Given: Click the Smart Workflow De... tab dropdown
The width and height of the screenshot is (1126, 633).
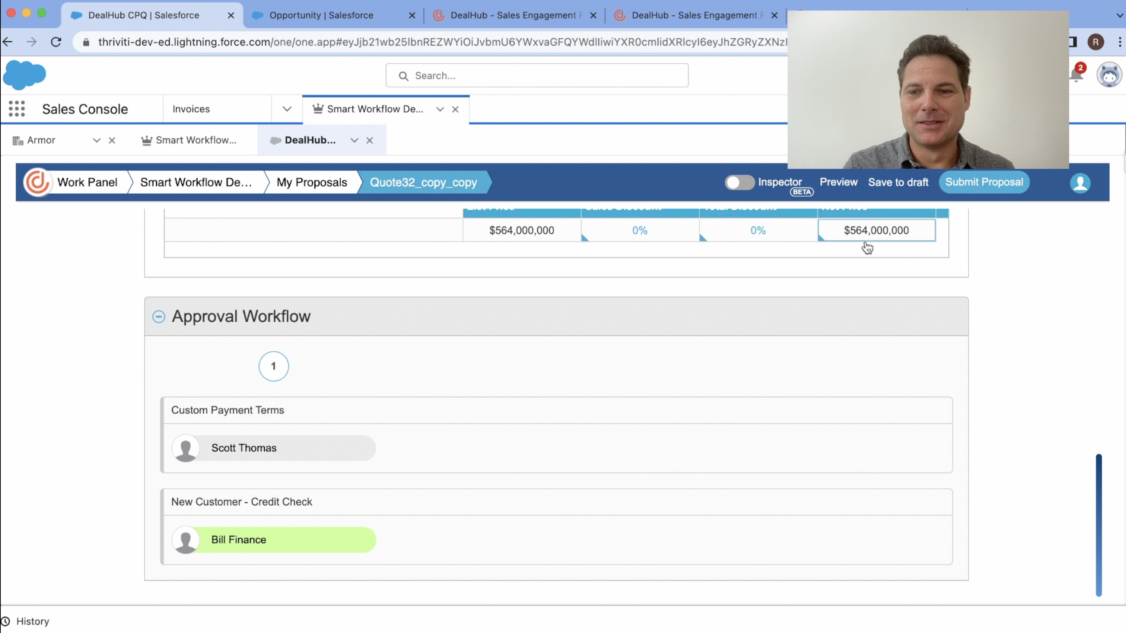Looking at the screenshot, I should pos(439,108).
